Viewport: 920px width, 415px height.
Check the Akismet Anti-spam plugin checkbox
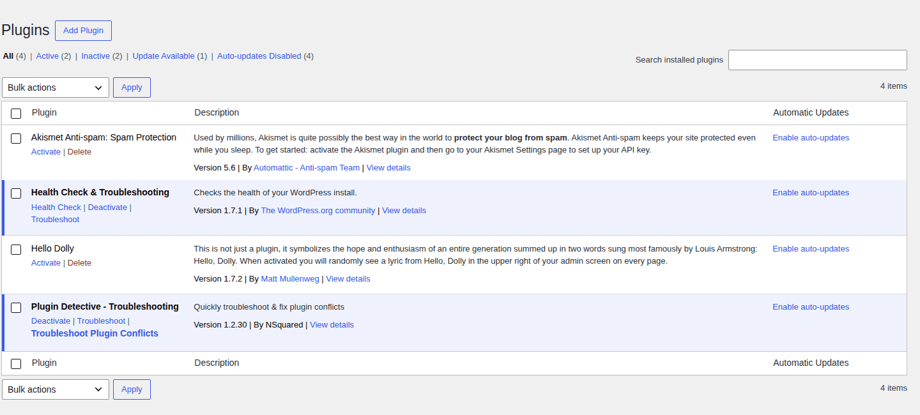16,138
